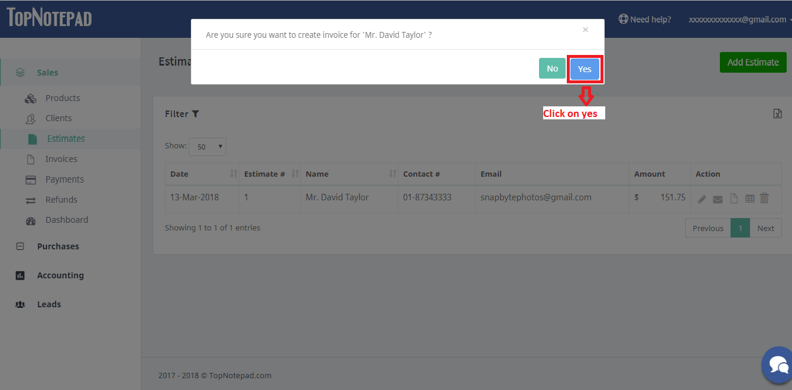The width and height of the screenshot is (792, 390).
Task: Expand the Sales menu section
Action: tap(70, 73)
